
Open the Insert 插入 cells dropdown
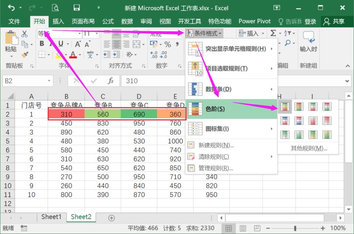coord(251,34)
